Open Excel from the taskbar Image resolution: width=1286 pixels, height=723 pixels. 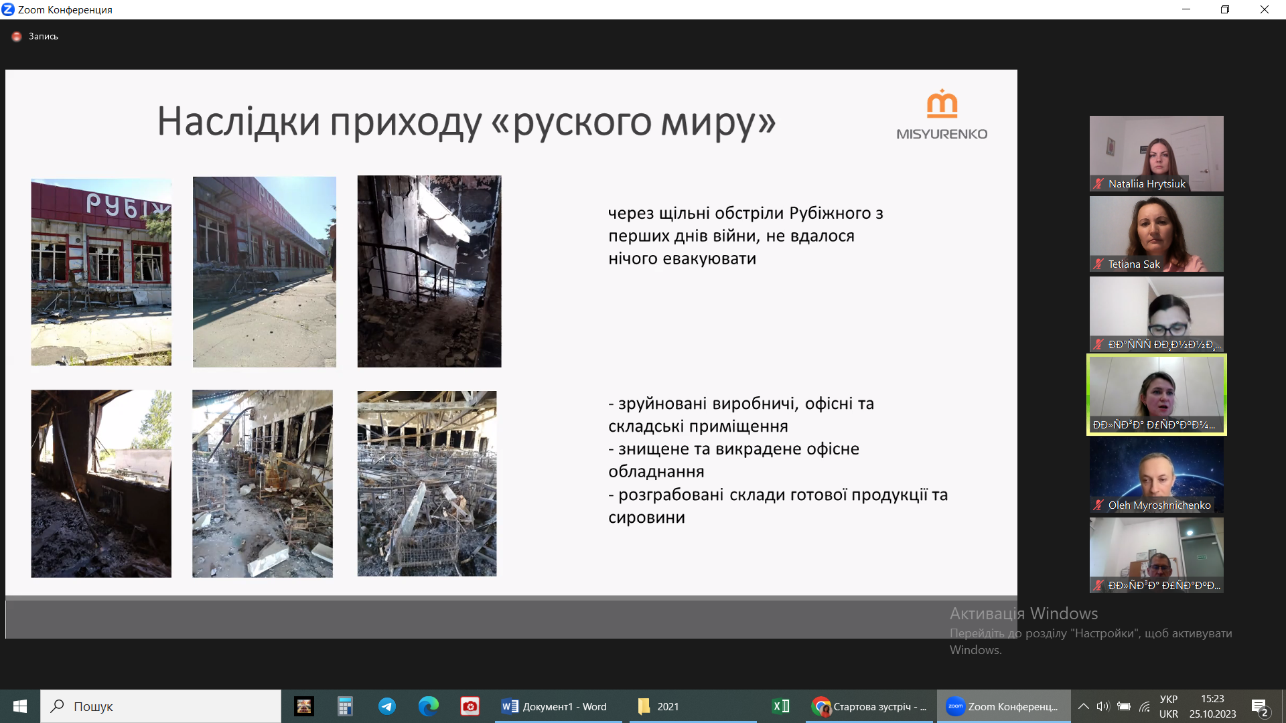[x=779, y=706]
